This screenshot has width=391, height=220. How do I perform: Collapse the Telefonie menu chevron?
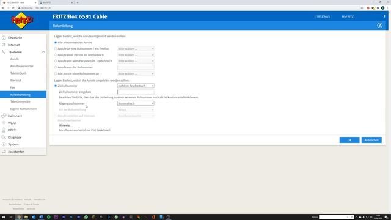pyautogui.click(x=43, y=52)
